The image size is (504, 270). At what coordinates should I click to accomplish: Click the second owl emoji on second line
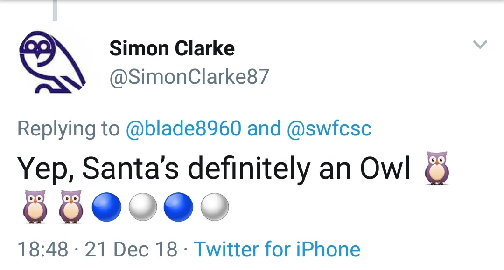pyautogui.click(x=71, y=206)
